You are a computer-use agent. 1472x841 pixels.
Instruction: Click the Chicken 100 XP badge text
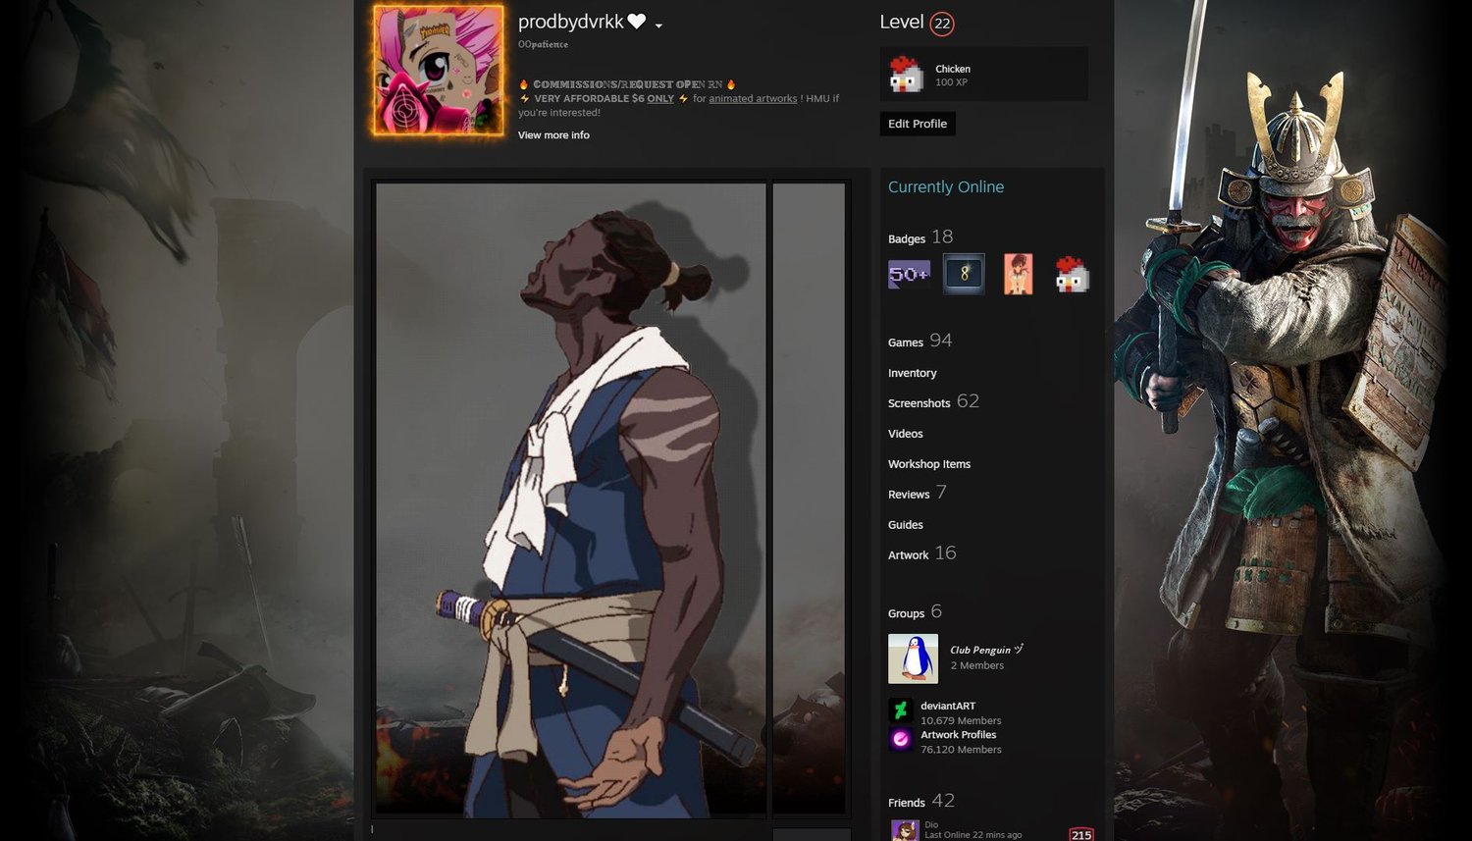[x=953, y=76]
